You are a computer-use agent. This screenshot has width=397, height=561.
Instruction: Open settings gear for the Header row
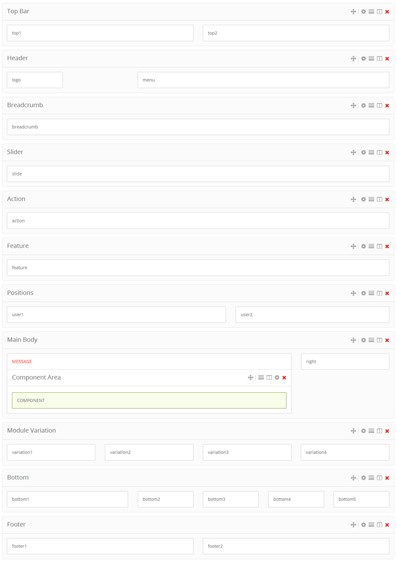[x=364, y=59]
